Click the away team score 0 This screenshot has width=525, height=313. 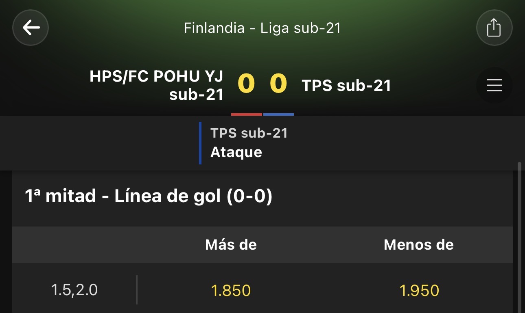[278, 84]
